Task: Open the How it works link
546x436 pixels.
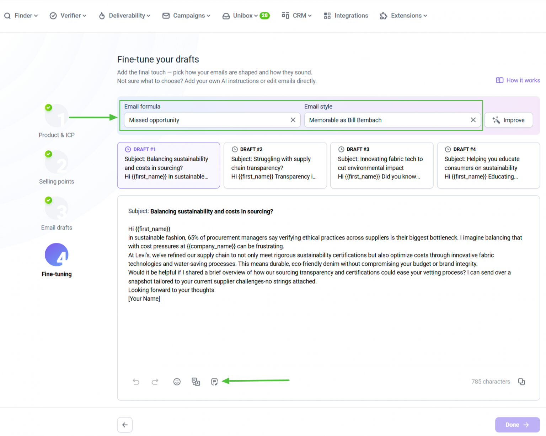Action: tap(518, 80)
